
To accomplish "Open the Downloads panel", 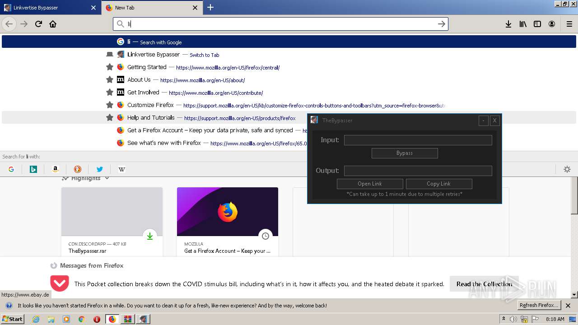I will [x=508, y=24].
